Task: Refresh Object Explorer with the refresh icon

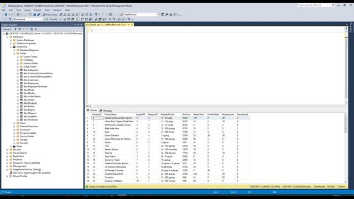Action: (32, 29)
